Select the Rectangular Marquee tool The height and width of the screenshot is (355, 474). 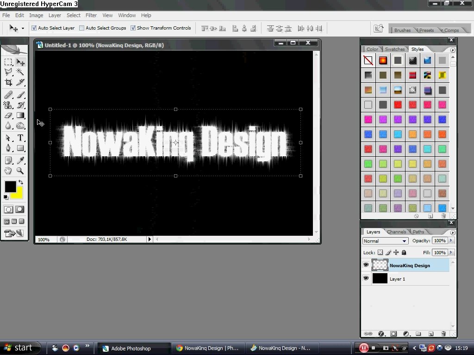point(8,62)
